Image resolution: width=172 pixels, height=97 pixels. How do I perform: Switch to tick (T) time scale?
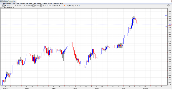click(11, 5)
